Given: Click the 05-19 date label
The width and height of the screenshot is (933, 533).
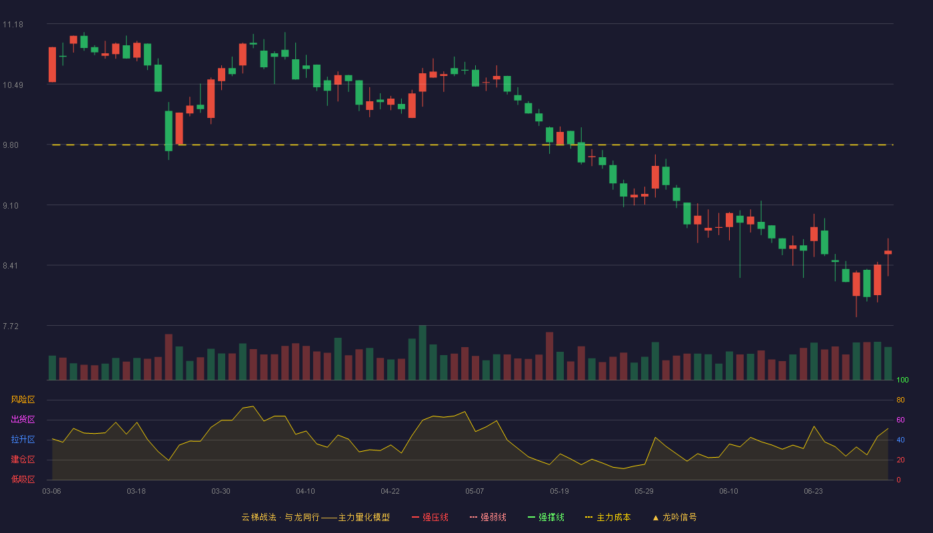Looking at the screenshot, I should point(559,491).
